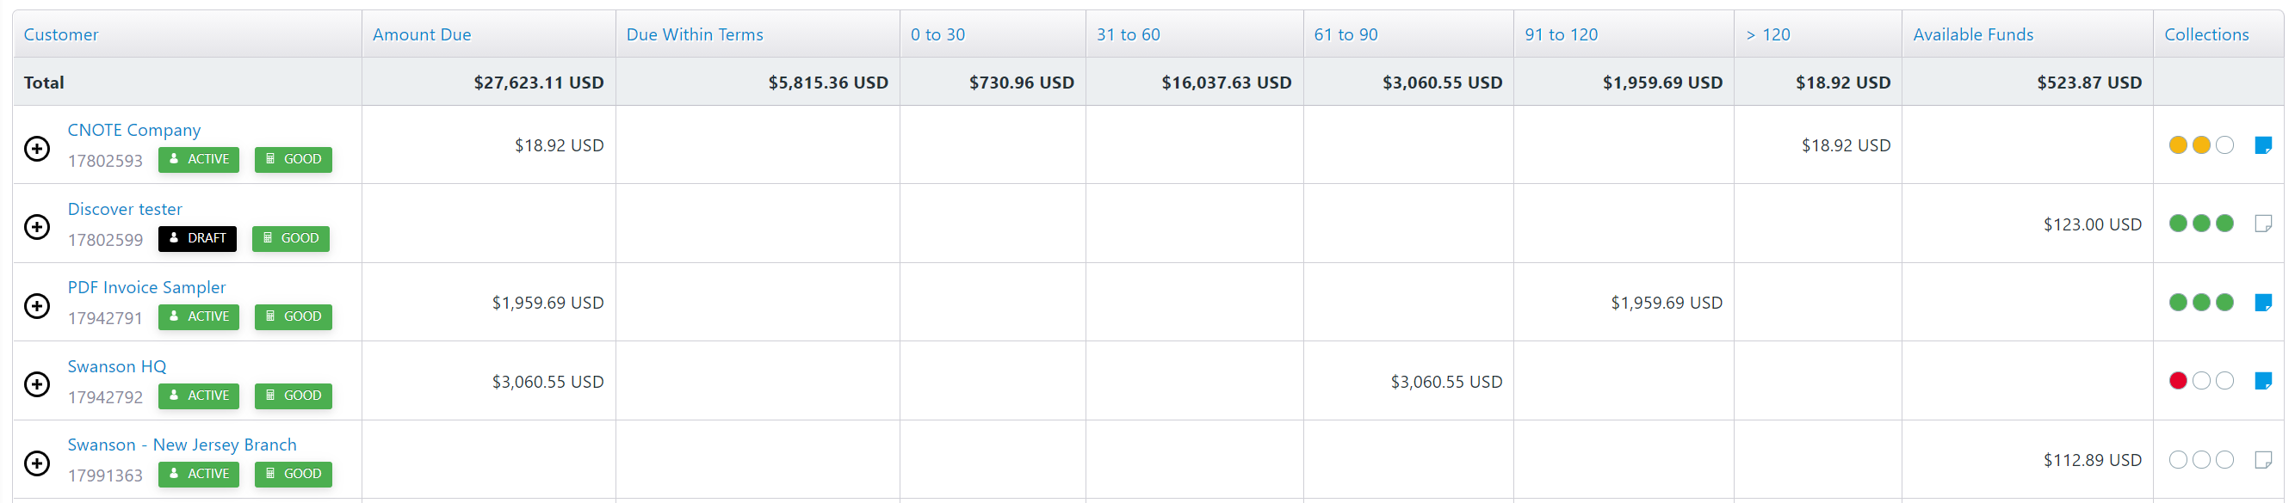Viewport: 2295px width, 503px height.
Task: Open the blue note icon for Swanson HQ
Action: coord(2262,381)
